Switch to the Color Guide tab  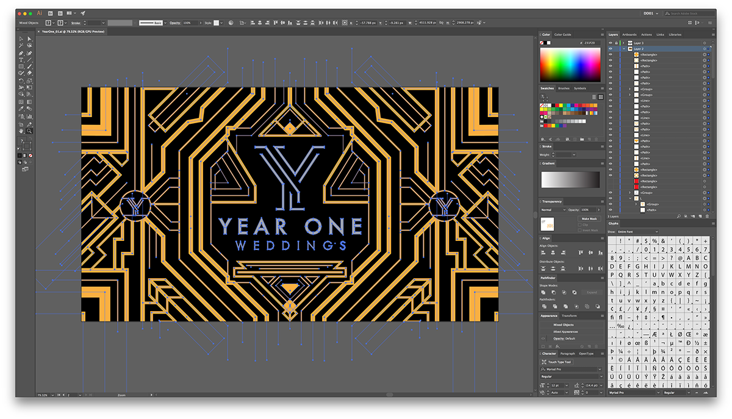[562, 35]
